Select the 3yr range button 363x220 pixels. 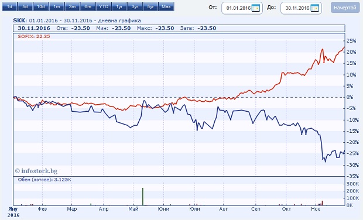coord(135,6)
